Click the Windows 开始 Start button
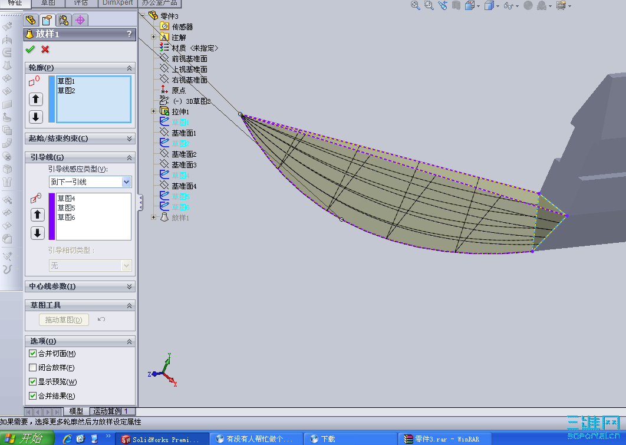 click(x=27, y=438)
